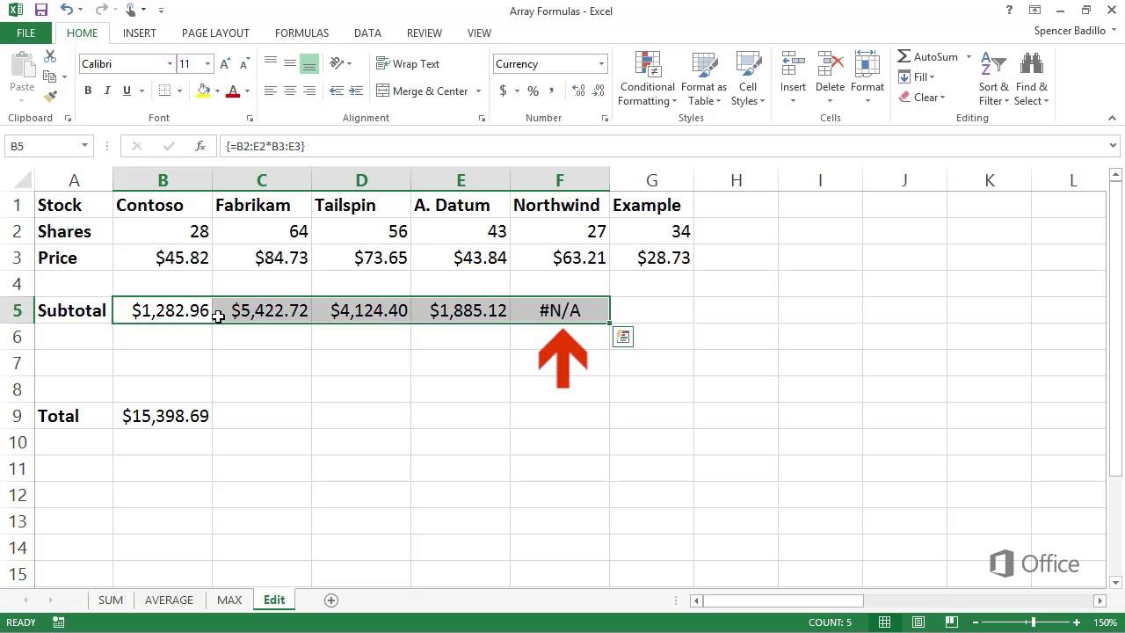Click the Merge & Center button
The height and width of the screenshot is (633, 1125).
coord(423,91)
